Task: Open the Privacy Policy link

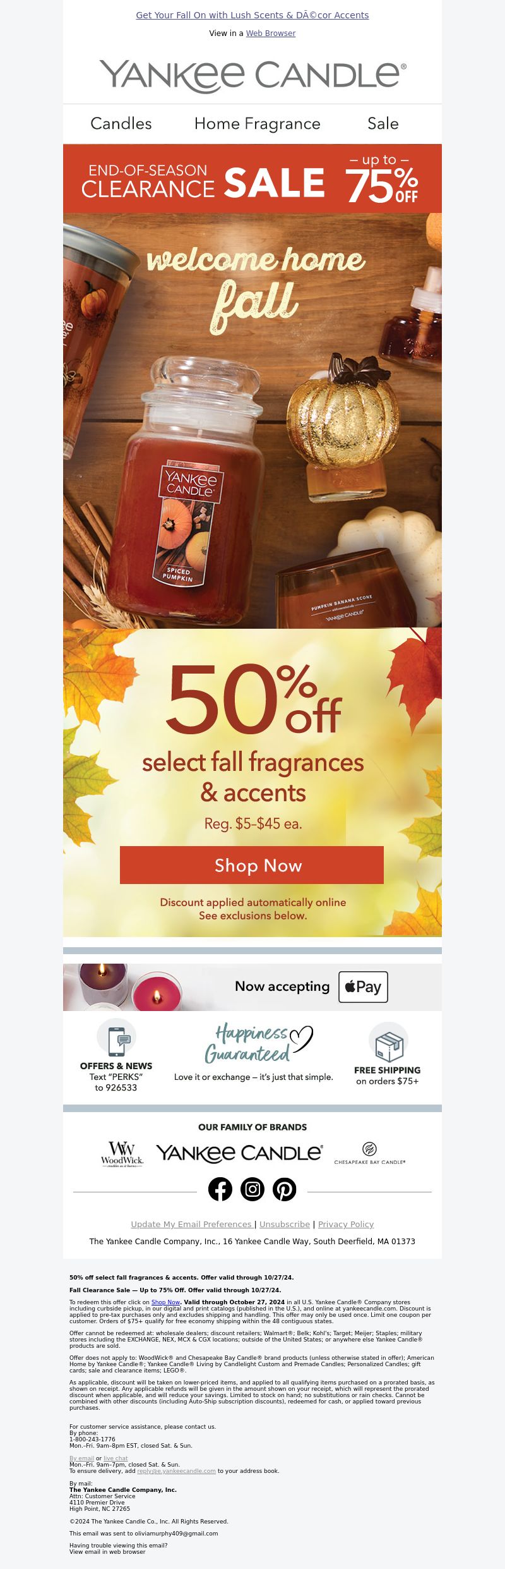Action: pyautogui.click(x=346, y=1224)
